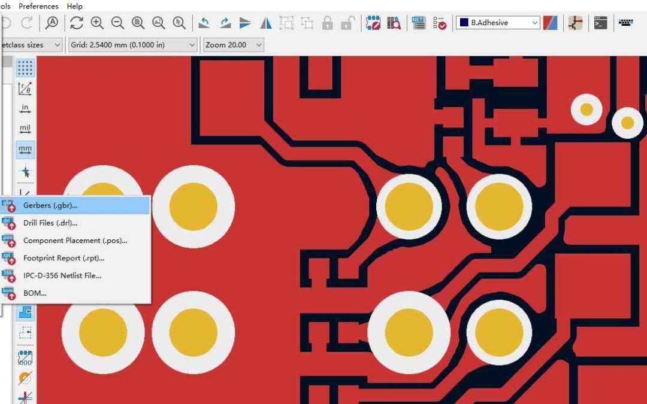Toggle polar coordinates display
The image size is (647, 404).
[x=25, y=88]
